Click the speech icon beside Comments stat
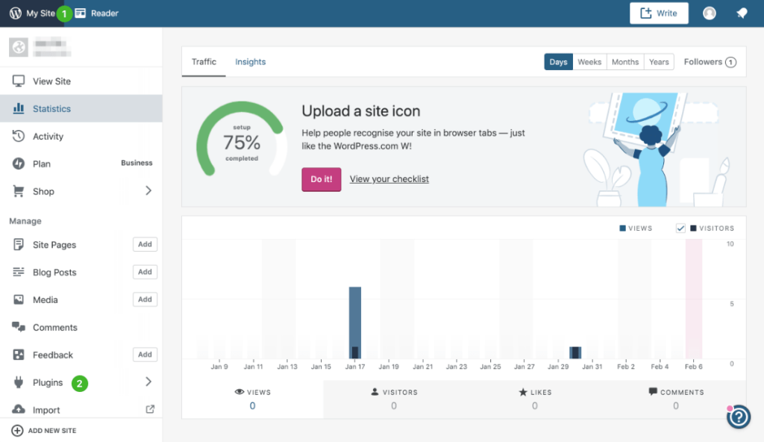This screenshot has width=764, height=442. tap(653, 391)
